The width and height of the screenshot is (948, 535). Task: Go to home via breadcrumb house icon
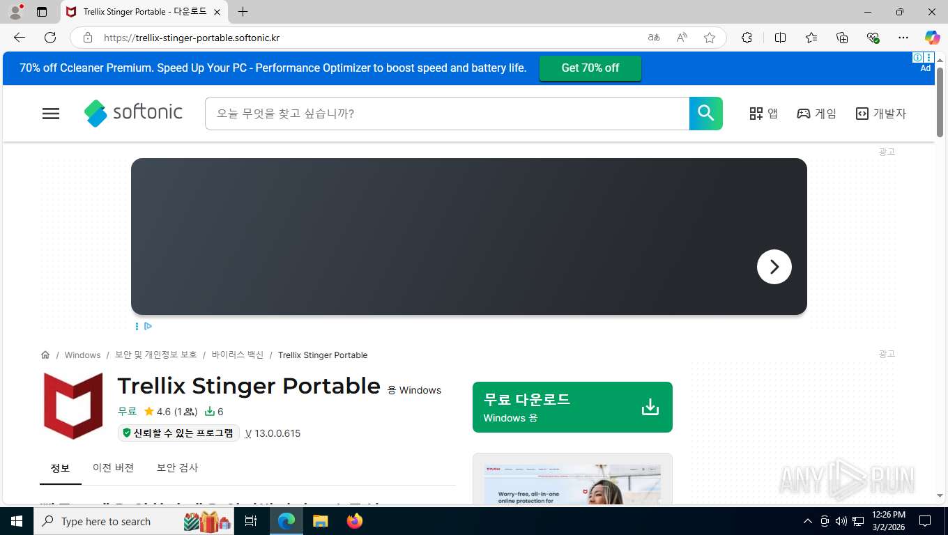(x=45, y=355)
